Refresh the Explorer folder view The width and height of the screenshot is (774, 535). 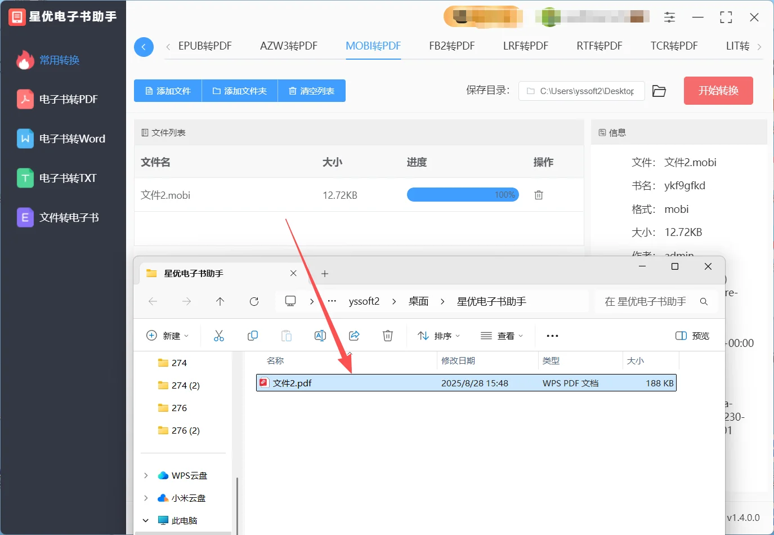tap(254, 301)
